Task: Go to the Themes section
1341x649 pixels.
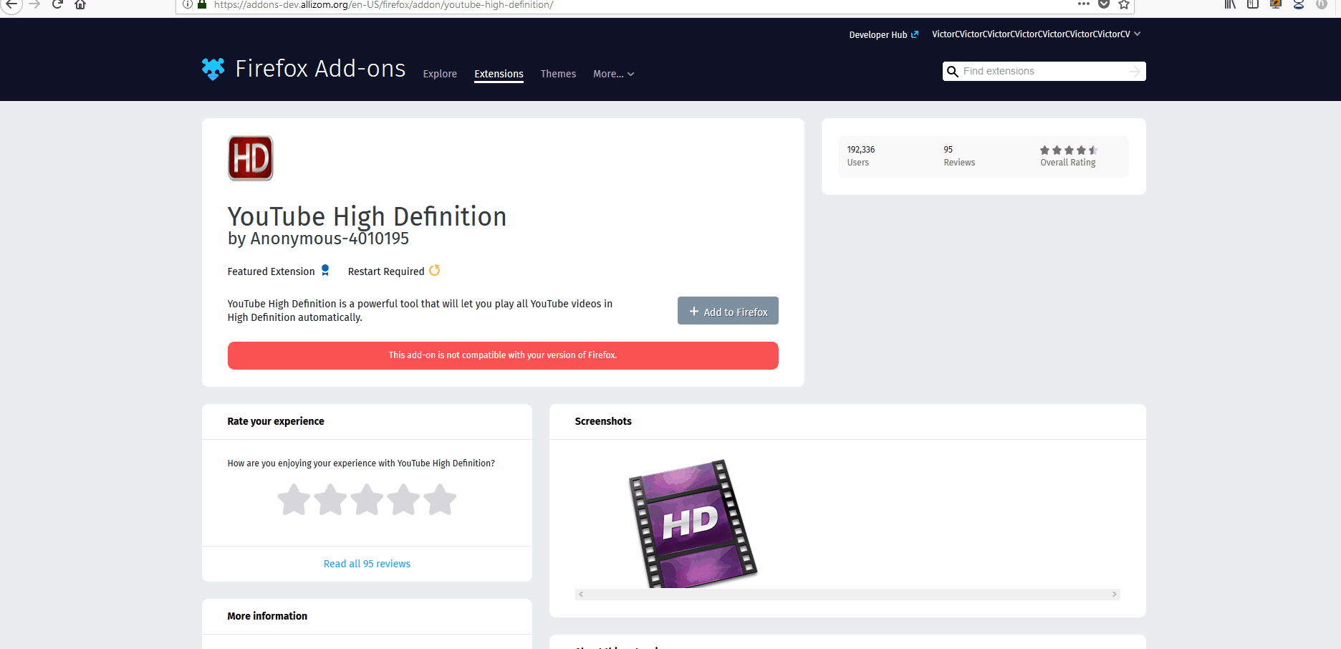Action: (558, 74)
